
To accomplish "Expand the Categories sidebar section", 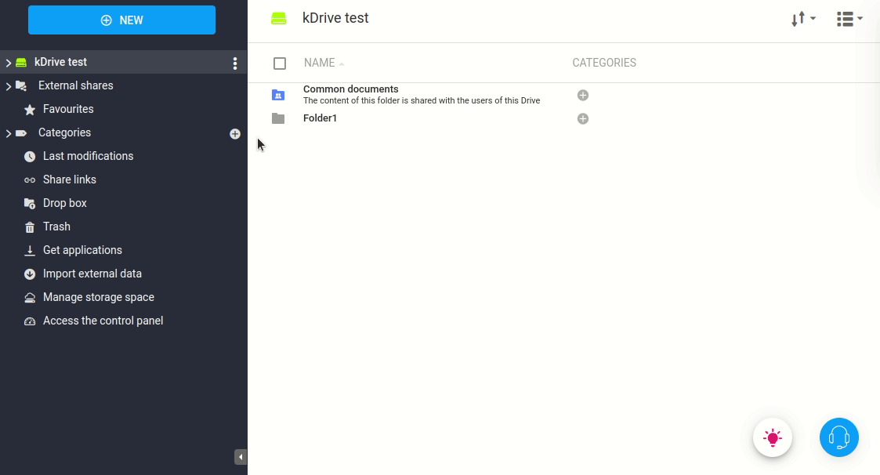I will [9, 133].
